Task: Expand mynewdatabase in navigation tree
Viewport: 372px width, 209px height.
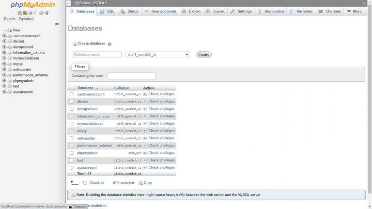Action: pos(4,58)
